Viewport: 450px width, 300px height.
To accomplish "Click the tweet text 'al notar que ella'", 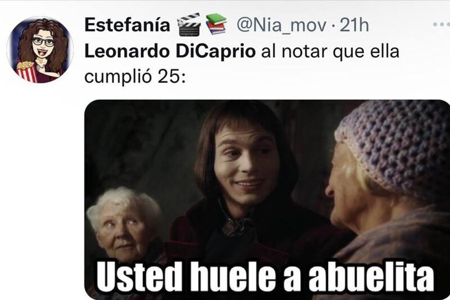I will (x=330, y=52).
